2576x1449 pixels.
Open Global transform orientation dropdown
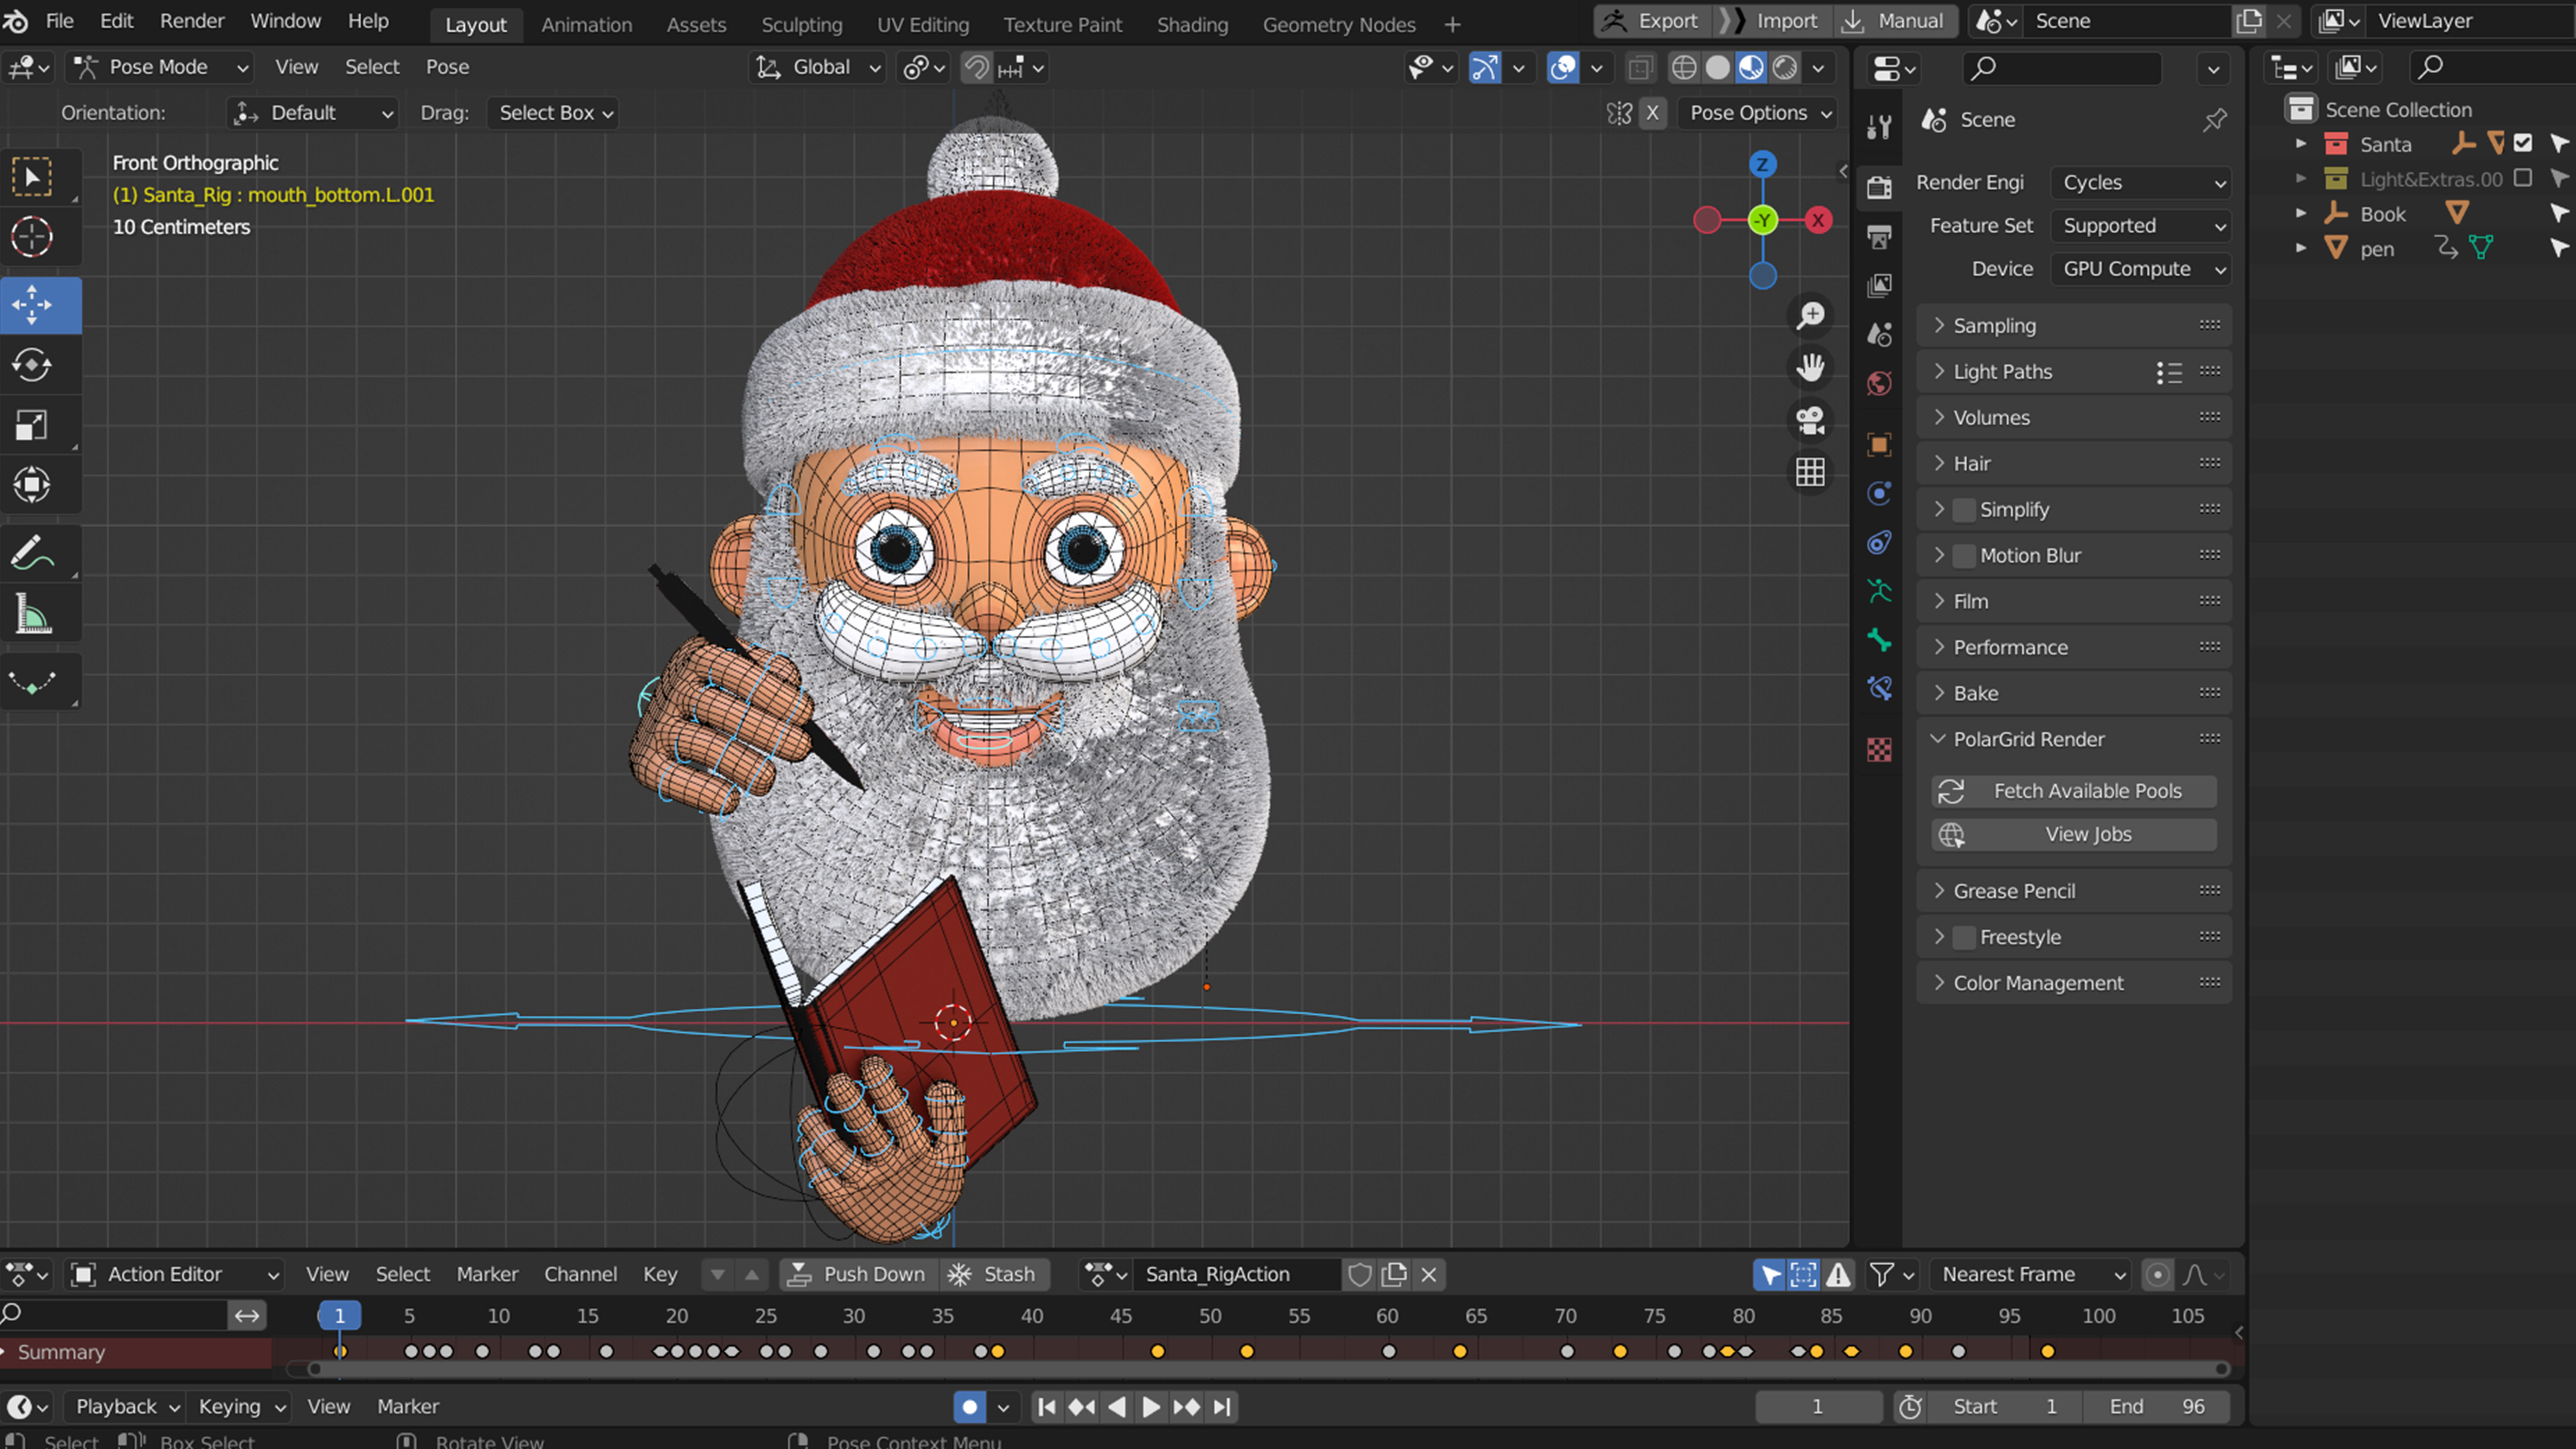818,67
